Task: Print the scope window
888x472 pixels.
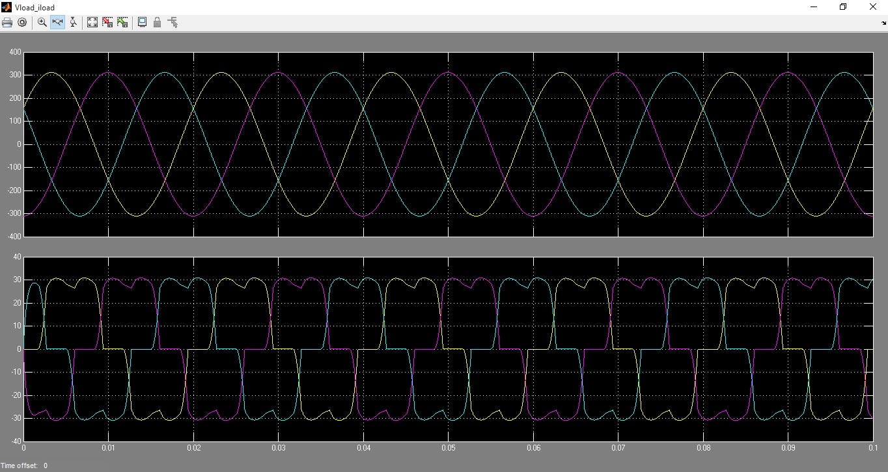Action: 7,22
